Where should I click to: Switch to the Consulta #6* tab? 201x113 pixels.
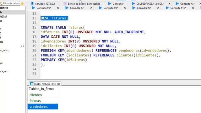41,8
